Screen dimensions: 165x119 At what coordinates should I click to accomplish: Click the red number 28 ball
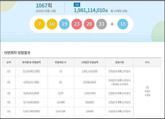coord(89,24)
